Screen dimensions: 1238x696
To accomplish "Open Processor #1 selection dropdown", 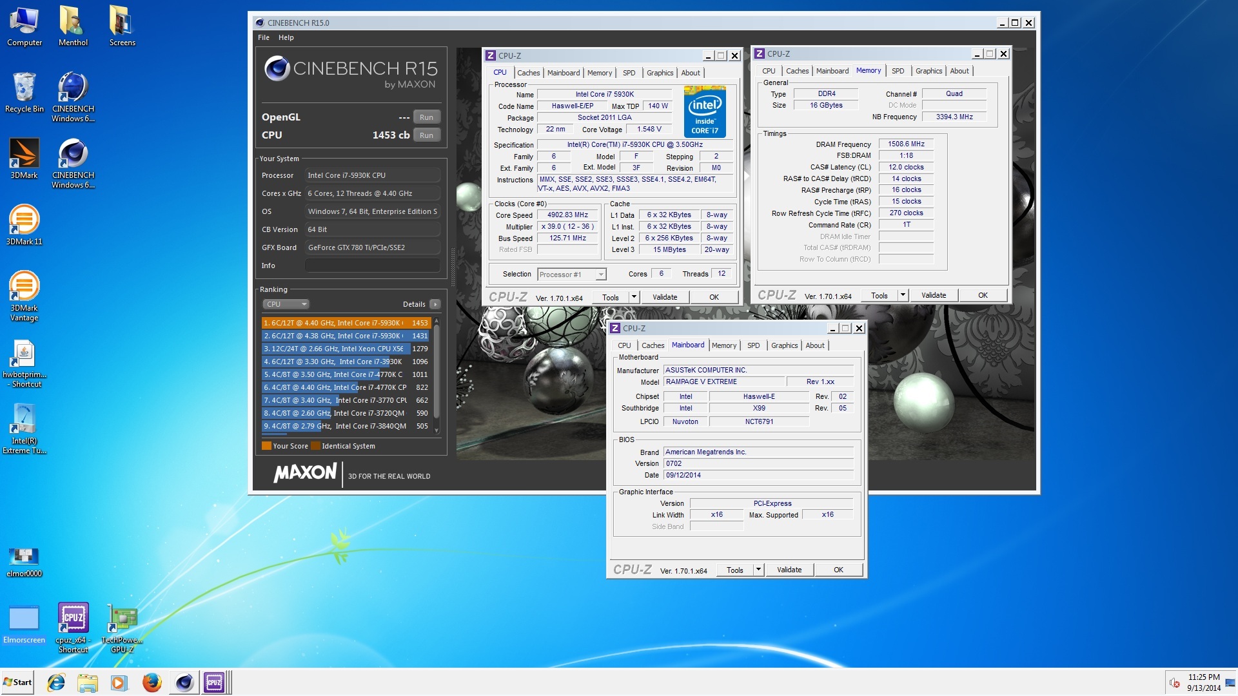I will tap(571, 275).
